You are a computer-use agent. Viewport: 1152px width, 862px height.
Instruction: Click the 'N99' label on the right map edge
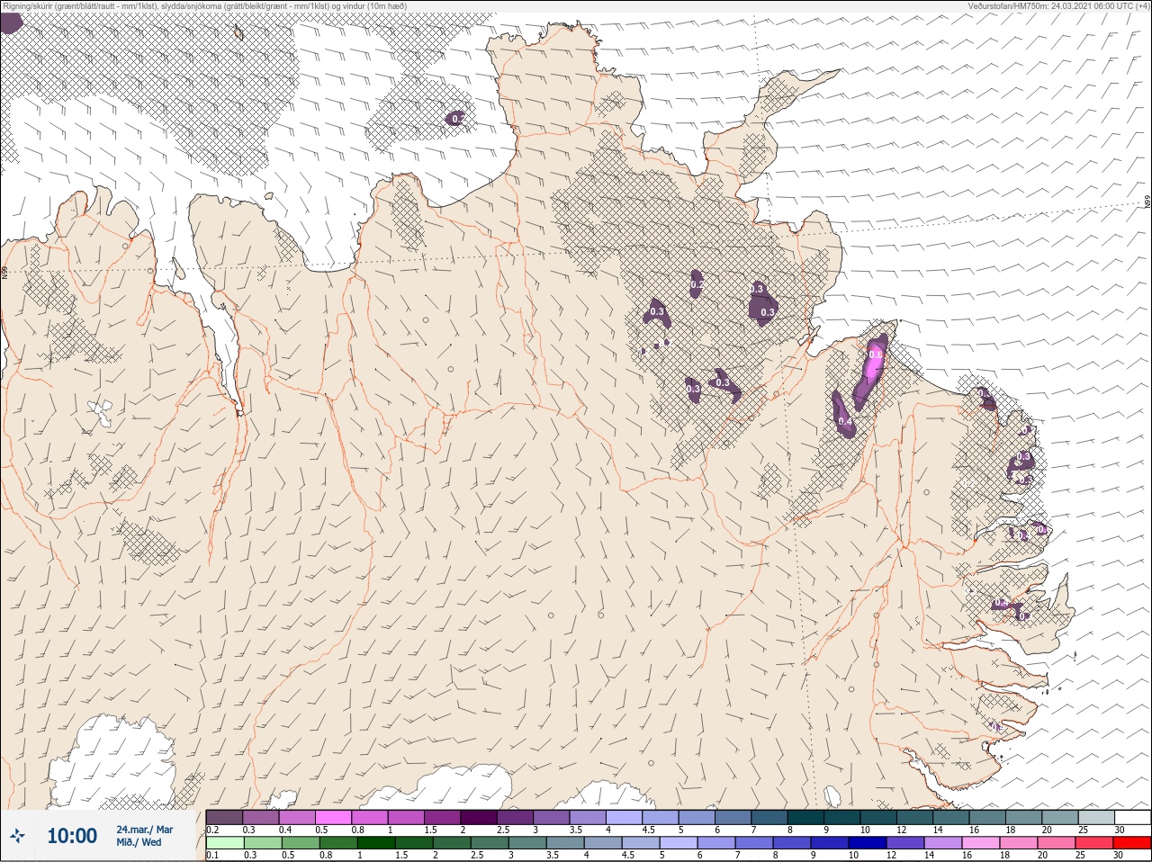[x=1147, y=202]
